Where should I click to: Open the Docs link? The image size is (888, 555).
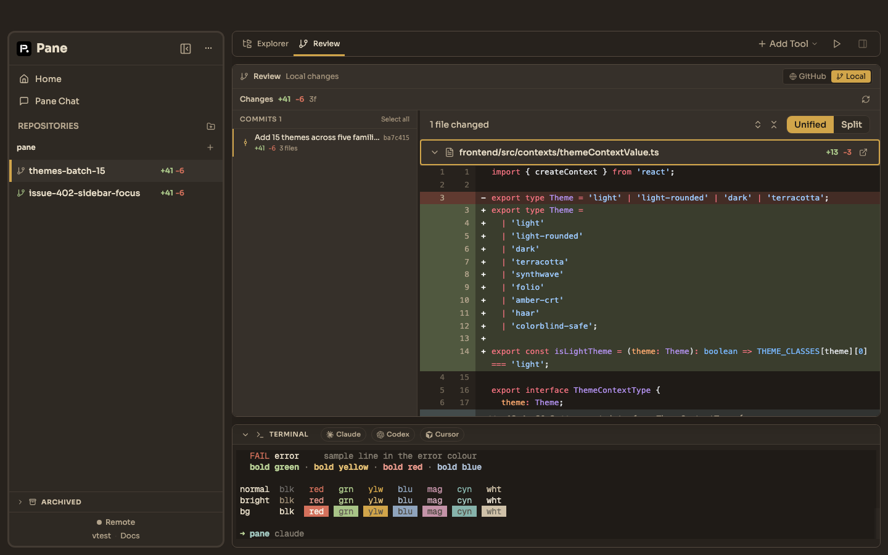click(x=130, y=536)
